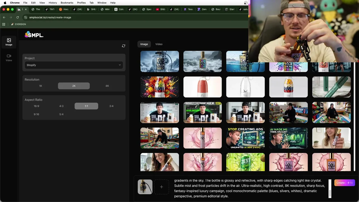Viewport: 359px width, 202px height.
Task: Click the refresh icon above Project panel
Action: [x=123, y=46]
